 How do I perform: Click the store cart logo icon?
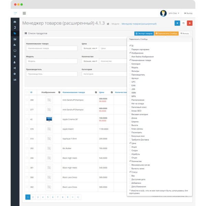coord(15,13)
